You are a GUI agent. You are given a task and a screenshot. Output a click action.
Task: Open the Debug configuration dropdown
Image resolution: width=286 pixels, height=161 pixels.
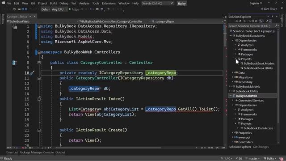pos(46,9)
